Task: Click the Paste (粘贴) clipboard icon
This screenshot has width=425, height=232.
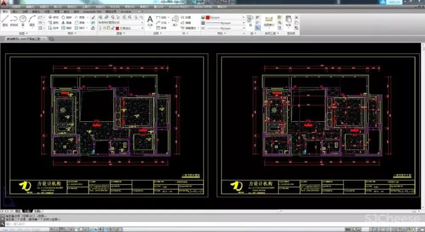Action: 289,20
